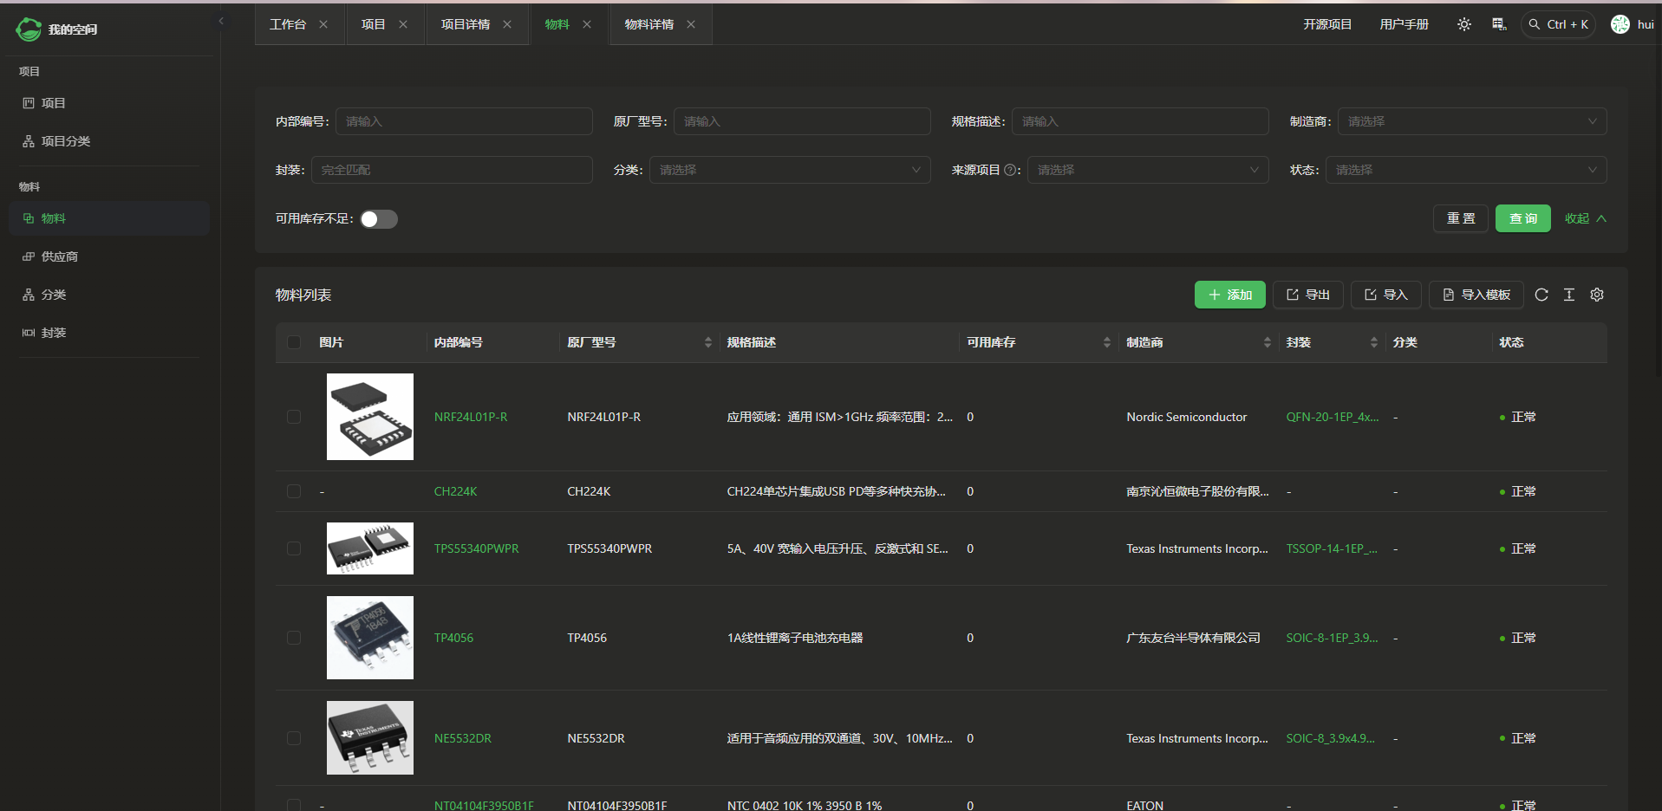
Task: Open the 状态 dropdown filter
Action: coord(1465,170)
